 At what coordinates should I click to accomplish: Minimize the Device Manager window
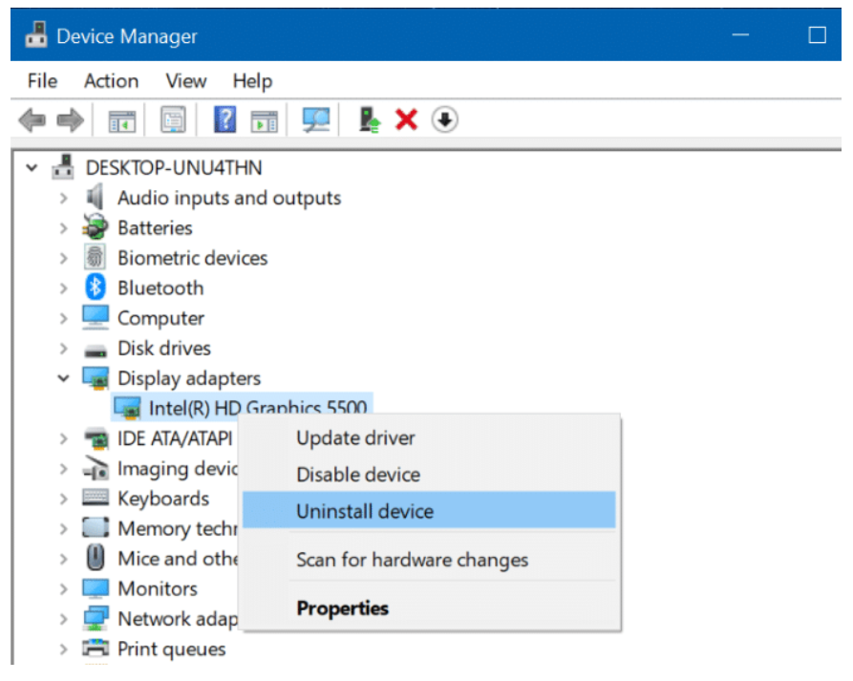click(x=740, y=34)
